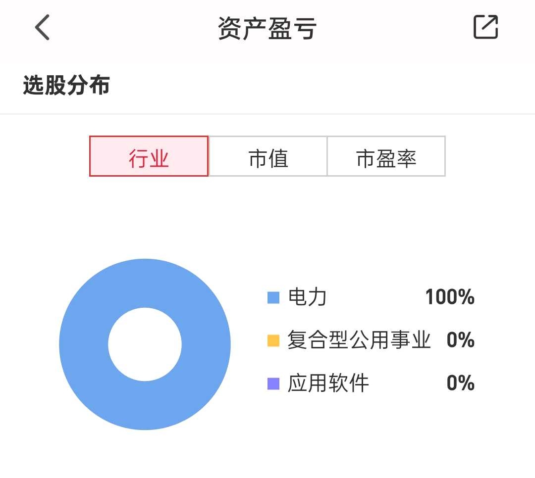Click the 100% value for 电力
Image resolution: width=535 pixels, height=478 pixels.
click(x=450, y=297)
